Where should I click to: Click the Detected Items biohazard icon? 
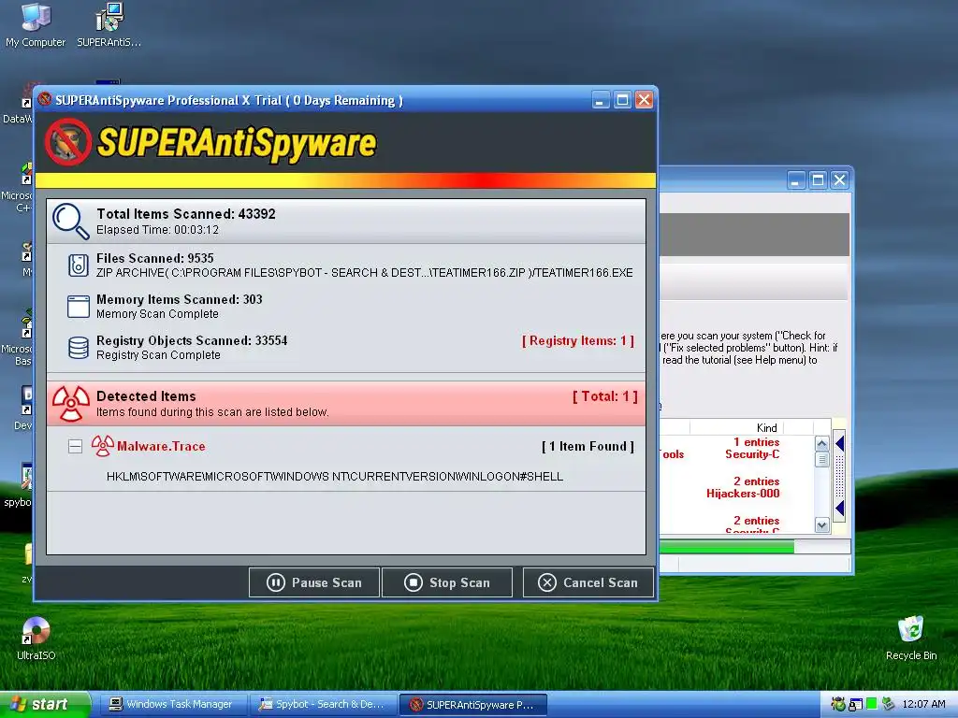(71, 404)
